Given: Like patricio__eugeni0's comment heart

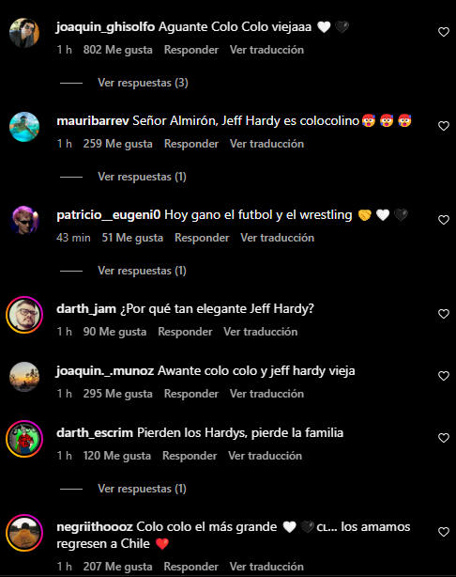Looking at the screenshot, I should (444, 220).
